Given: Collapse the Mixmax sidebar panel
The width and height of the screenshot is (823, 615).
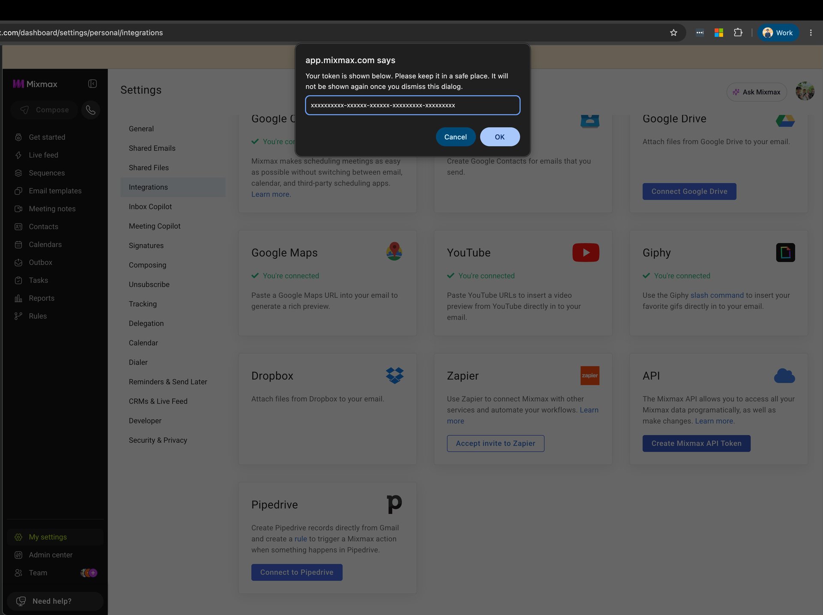Looking at the screenshot, I should pos(93,84).
